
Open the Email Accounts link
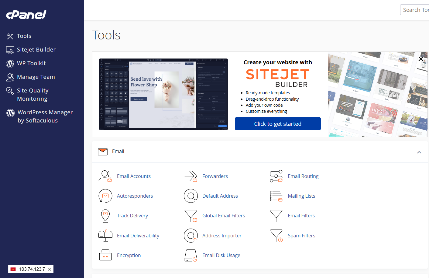pos(134,176)
